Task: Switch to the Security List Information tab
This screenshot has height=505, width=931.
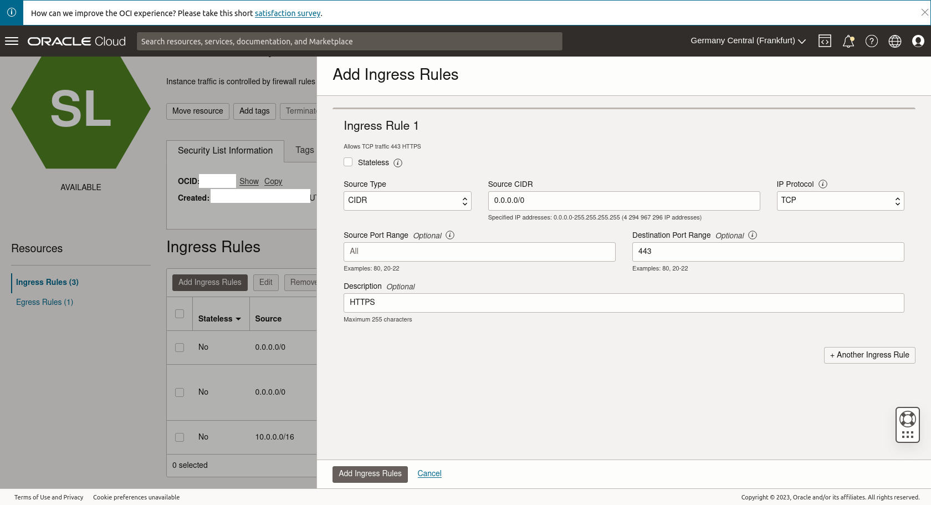Action: (x=225, y=151)
